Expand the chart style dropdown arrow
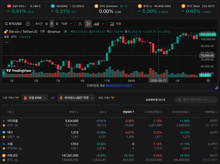The height and width of the screenshot is (164, 220). tap(103, 24)
